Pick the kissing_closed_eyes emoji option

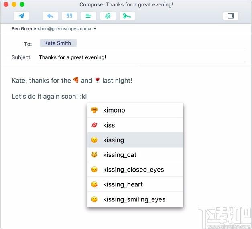click(135, 170)
